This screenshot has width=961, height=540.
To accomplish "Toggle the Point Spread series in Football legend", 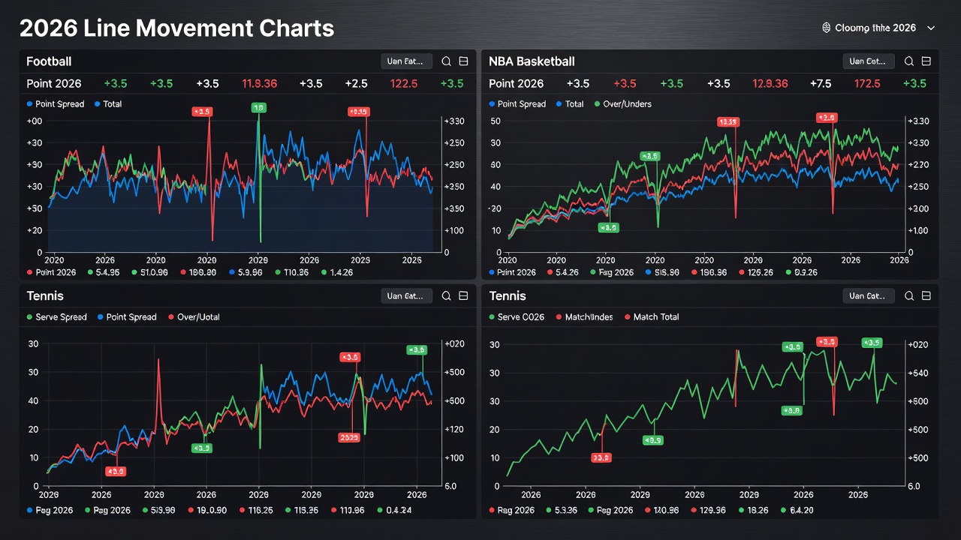I will 56,104.
